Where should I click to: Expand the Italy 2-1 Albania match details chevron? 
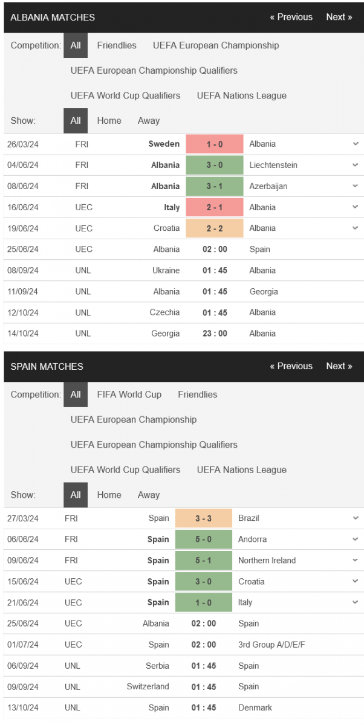[356, 207]
